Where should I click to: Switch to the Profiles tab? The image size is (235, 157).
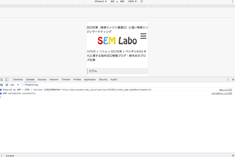click(x=77, y=80)
